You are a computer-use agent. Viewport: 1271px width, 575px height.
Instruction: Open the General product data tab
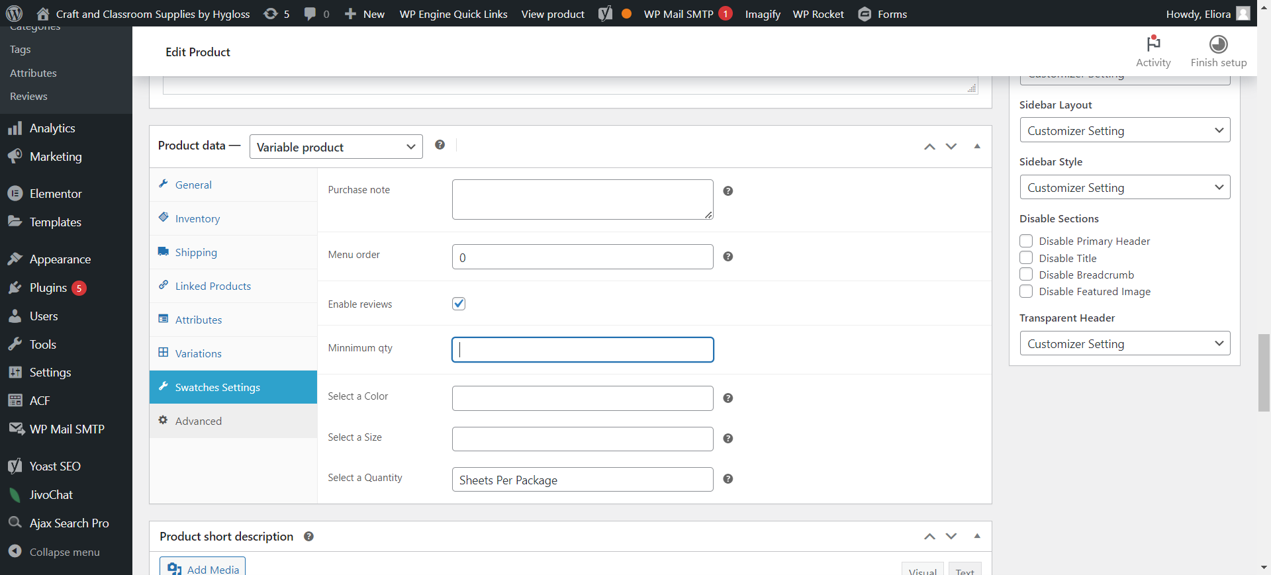pyautogui.click(x=233, y=185)
